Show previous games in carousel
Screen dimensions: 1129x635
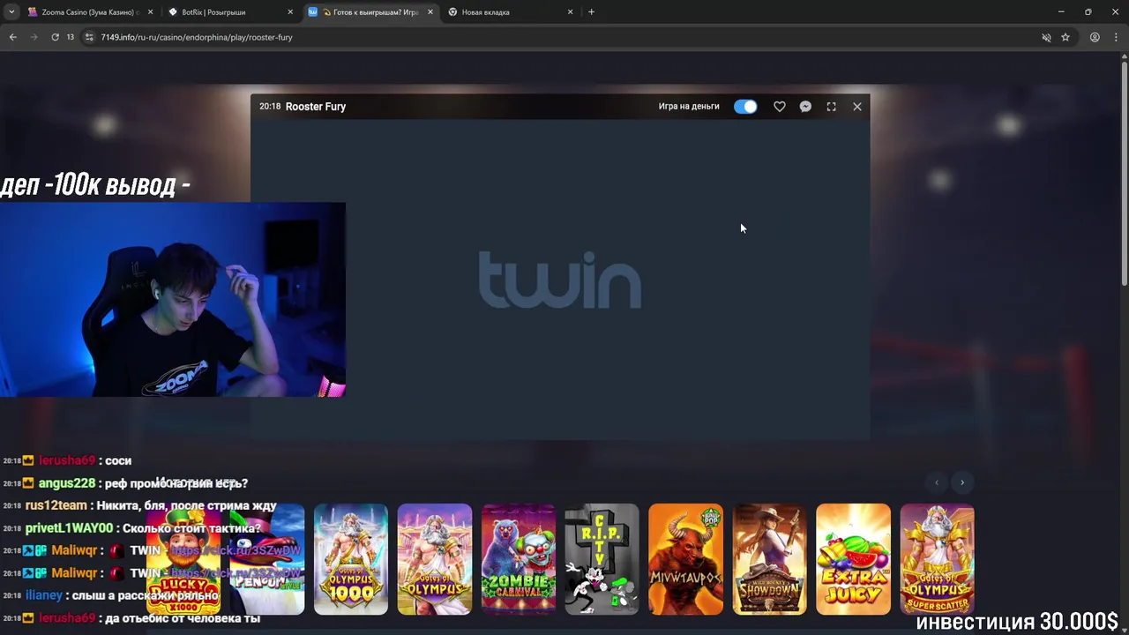click(937, 482)
